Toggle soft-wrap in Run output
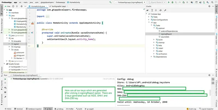The image size is (218, 110). (213, 79)
